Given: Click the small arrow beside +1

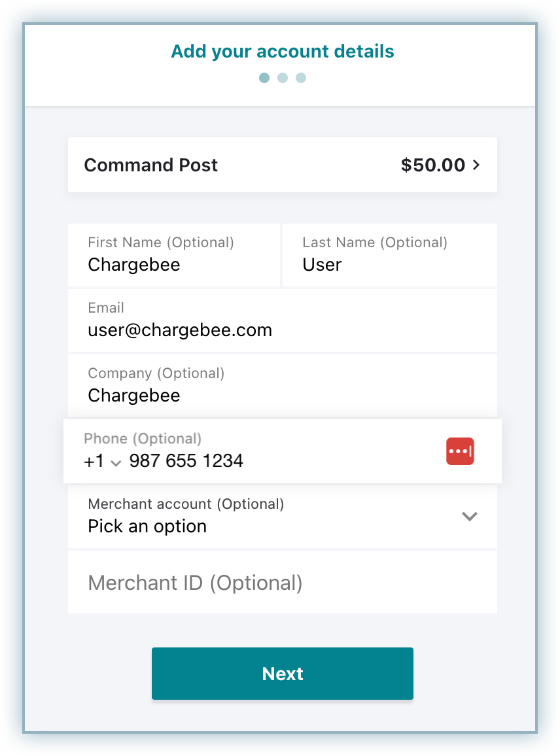Looking at the screenshot, I should click(116, 463).
